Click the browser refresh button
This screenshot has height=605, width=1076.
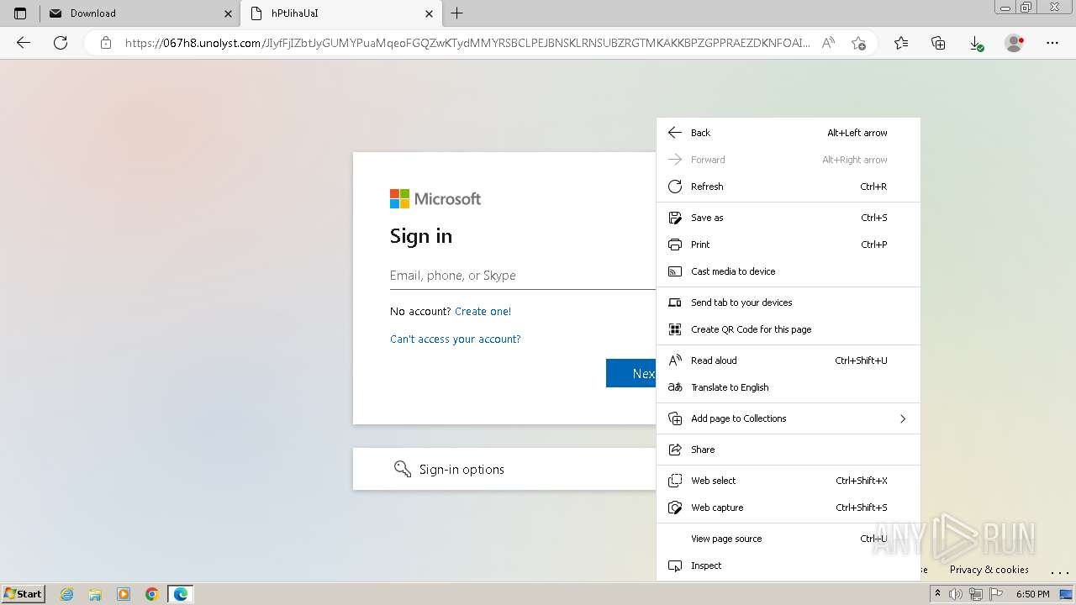click(x=61, y=43)
